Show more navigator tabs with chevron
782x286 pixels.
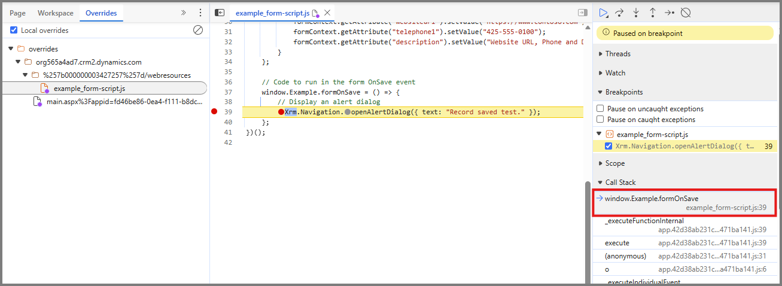[x=184, y=13]
